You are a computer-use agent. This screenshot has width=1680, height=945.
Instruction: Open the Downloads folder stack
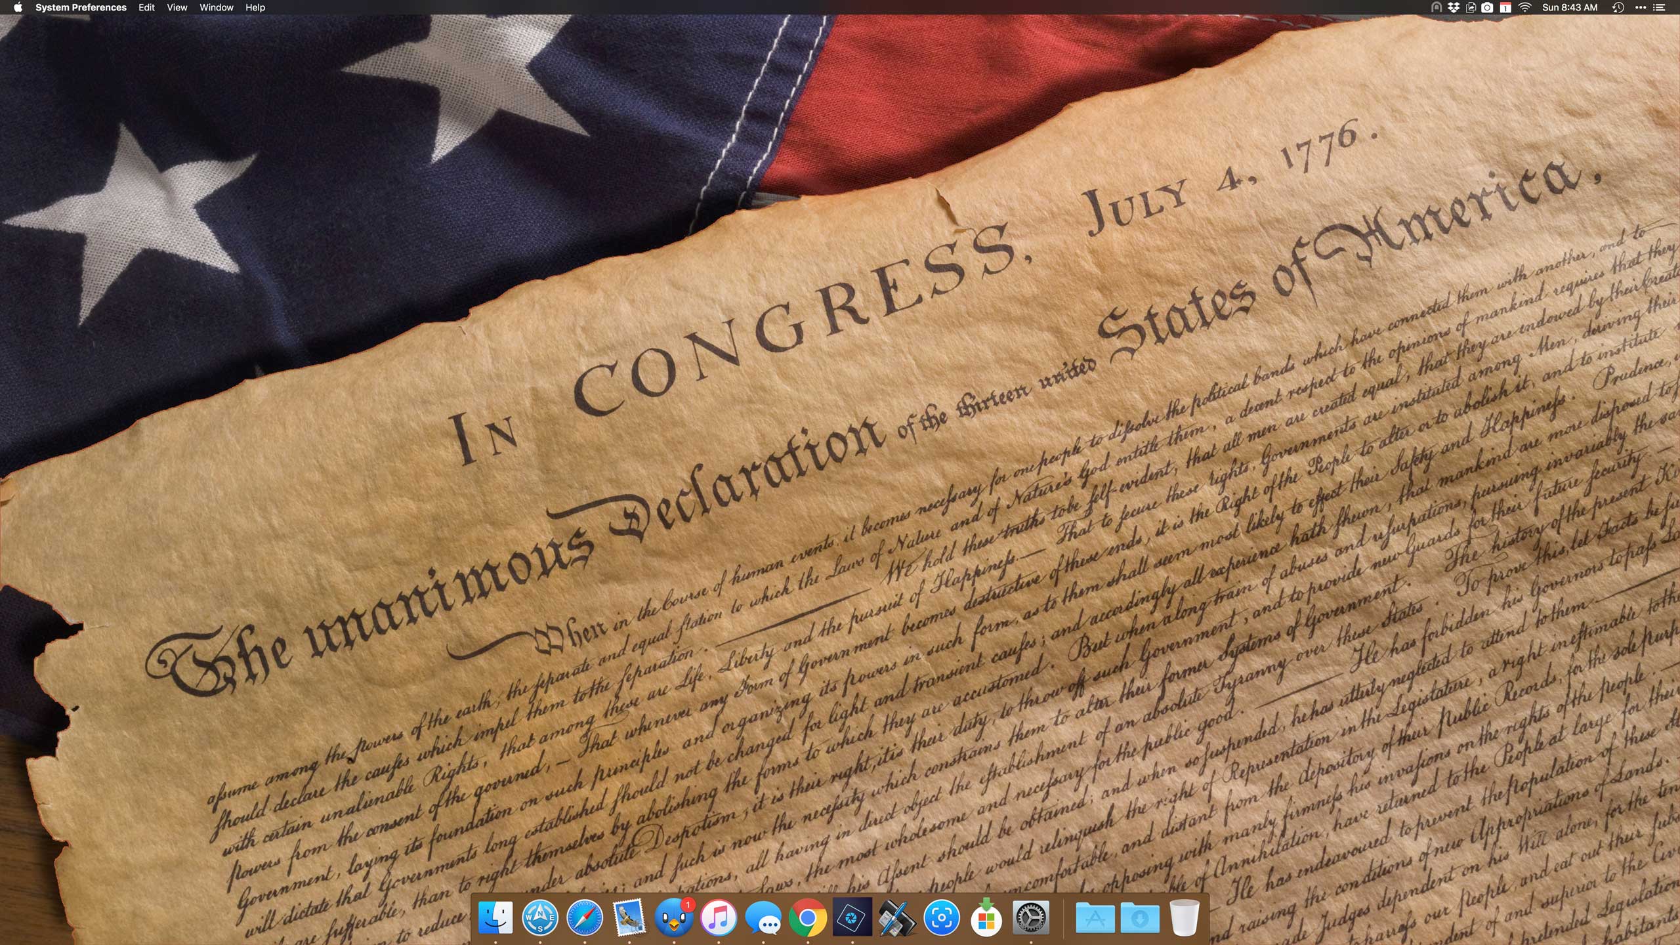[1140, 917]
